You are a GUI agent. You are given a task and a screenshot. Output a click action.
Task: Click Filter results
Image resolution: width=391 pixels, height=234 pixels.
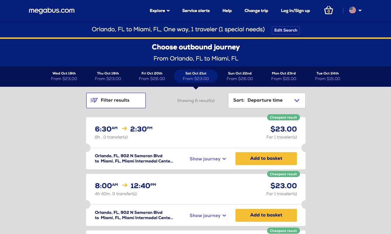pyautogui.click(x=116, y=100)
